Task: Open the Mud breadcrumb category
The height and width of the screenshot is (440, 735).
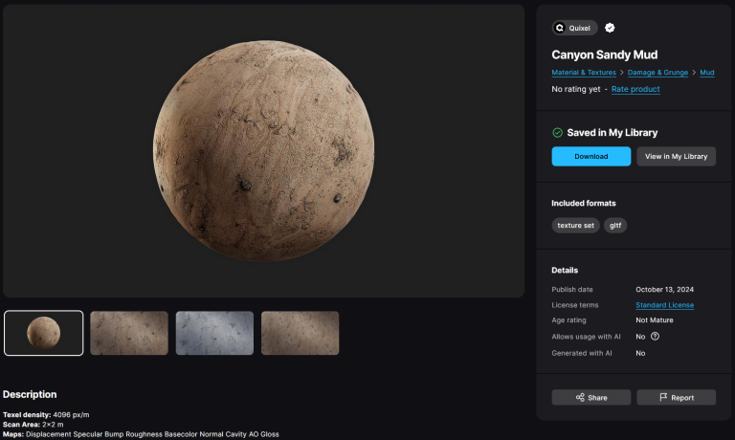Action: pos(707,73)
